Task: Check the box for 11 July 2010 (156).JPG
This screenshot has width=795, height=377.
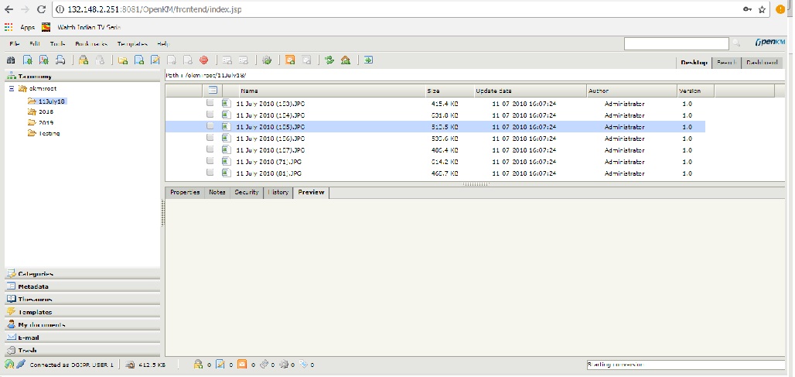Action: (x=210, y=138)
